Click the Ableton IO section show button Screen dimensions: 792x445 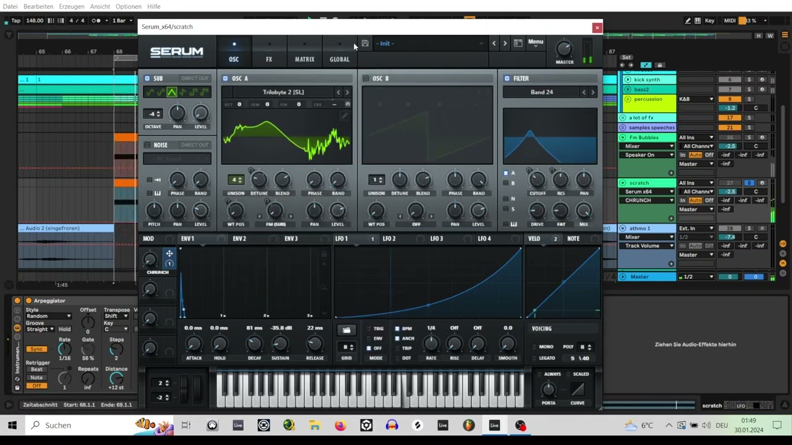coord(783,244)
